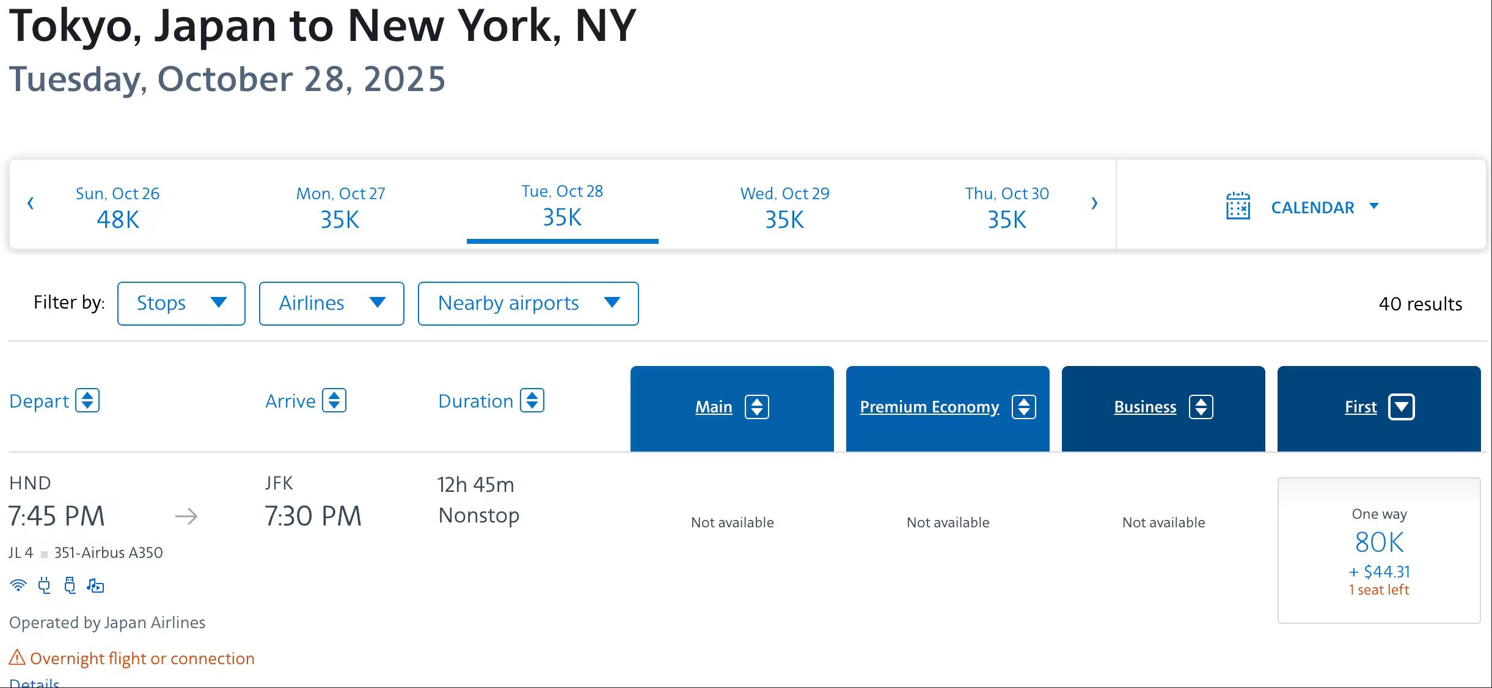Go to next dates with right arrow
Image resolution: width=1492 pixels, height=688 pixels.
click(1094, 203)
